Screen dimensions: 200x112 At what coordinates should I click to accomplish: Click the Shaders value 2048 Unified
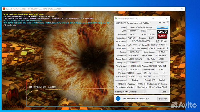134,52
